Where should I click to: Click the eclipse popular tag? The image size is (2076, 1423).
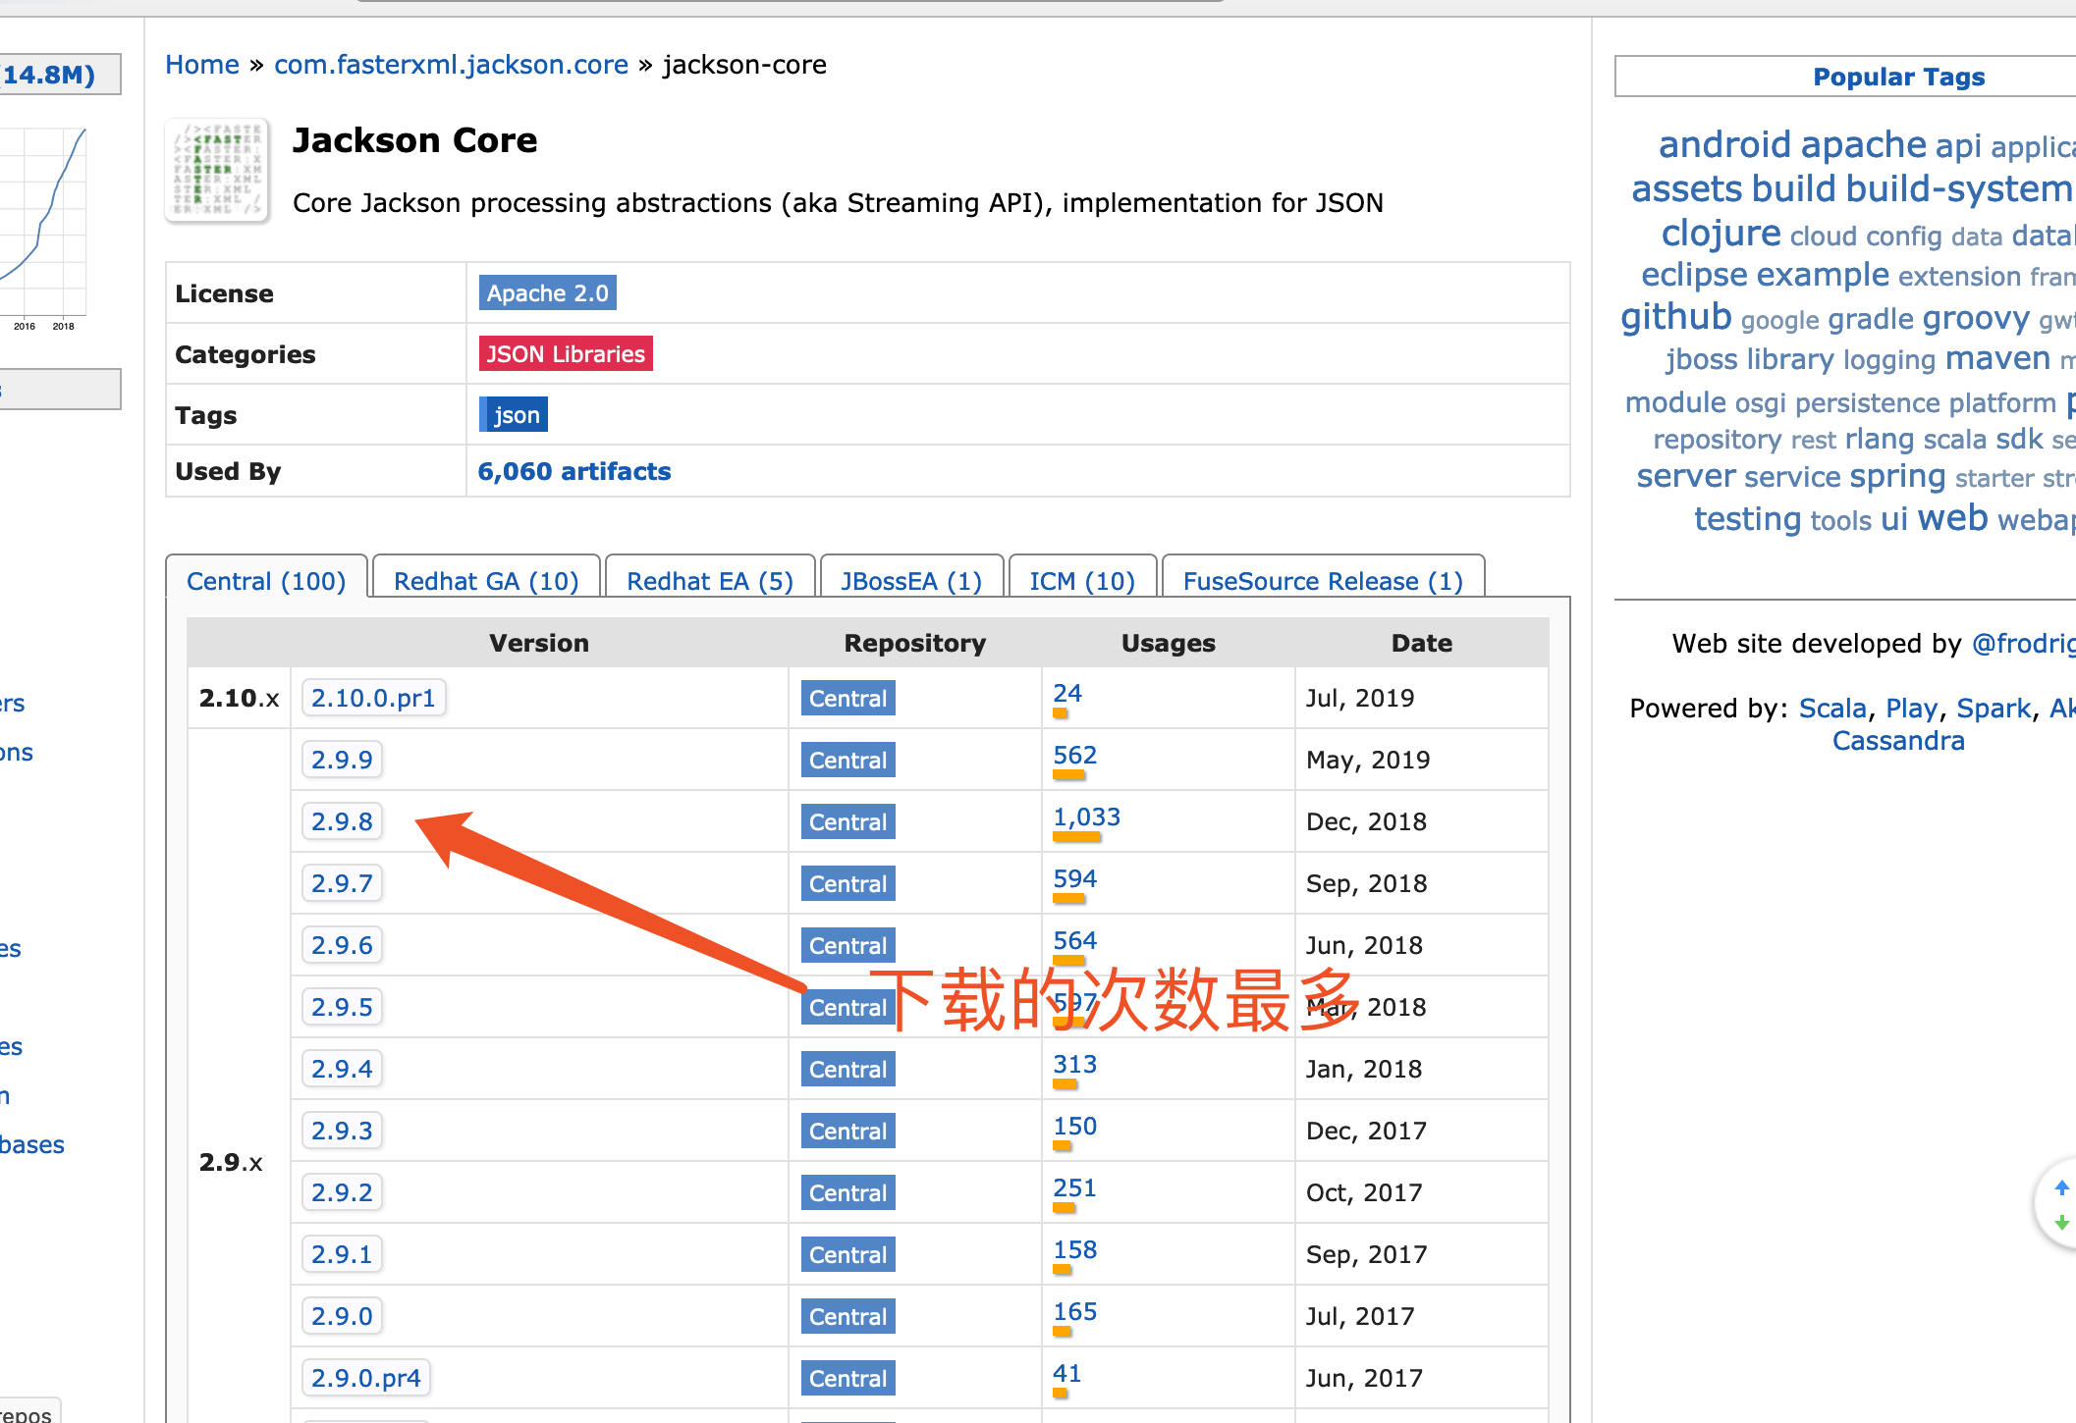(x=1694, y=274)
